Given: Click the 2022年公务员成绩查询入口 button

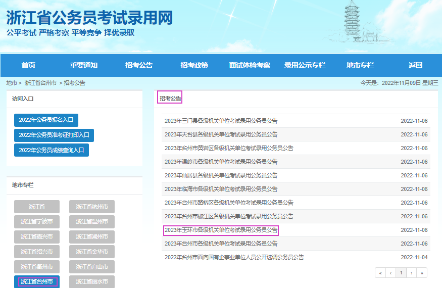Looking at the screenshot, I should [52, 150].
